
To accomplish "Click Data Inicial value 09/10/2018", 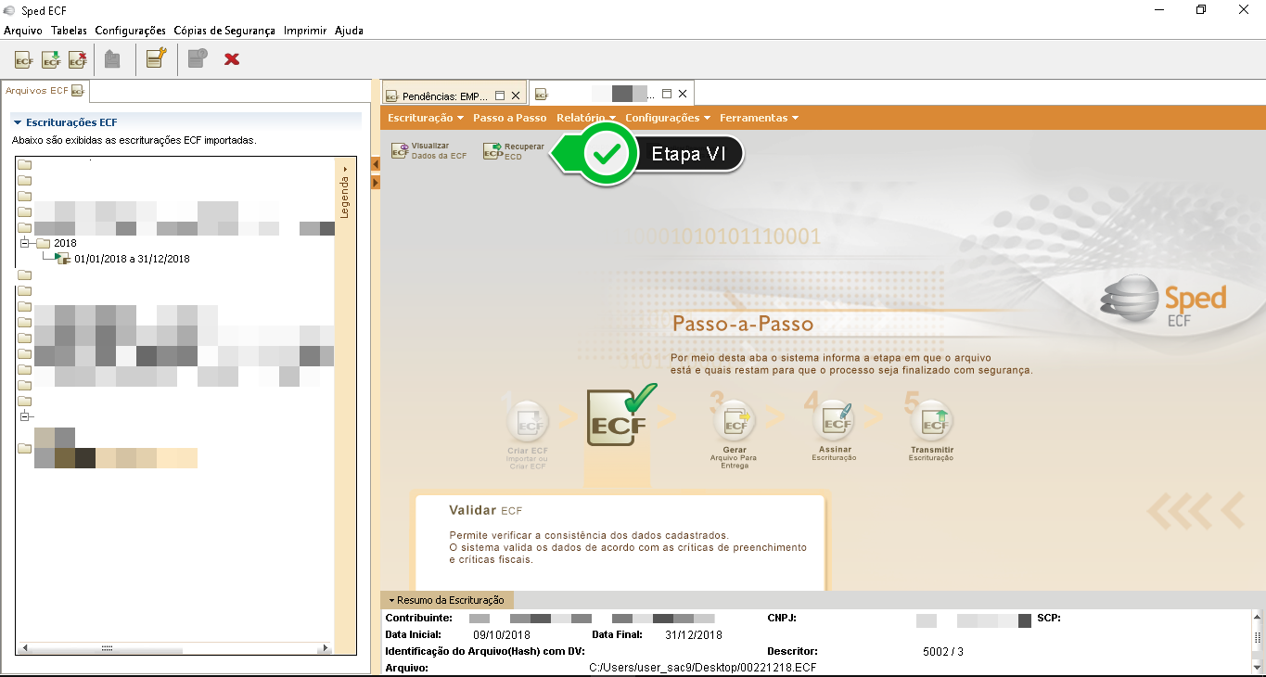I will (x=501, y=635).
